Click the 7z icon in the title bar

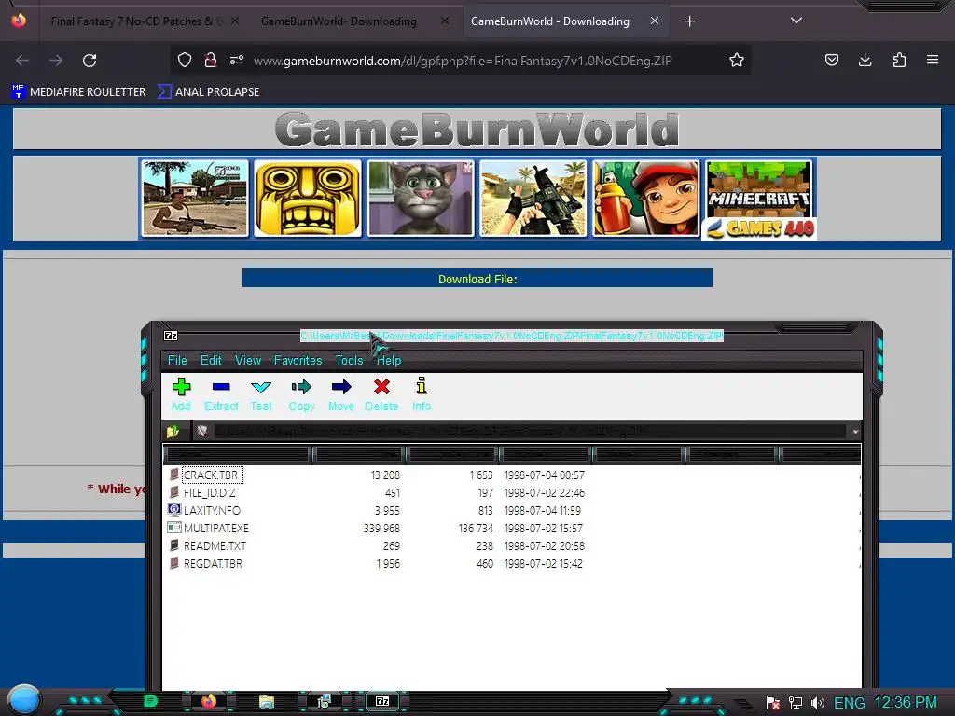point(172,336)
